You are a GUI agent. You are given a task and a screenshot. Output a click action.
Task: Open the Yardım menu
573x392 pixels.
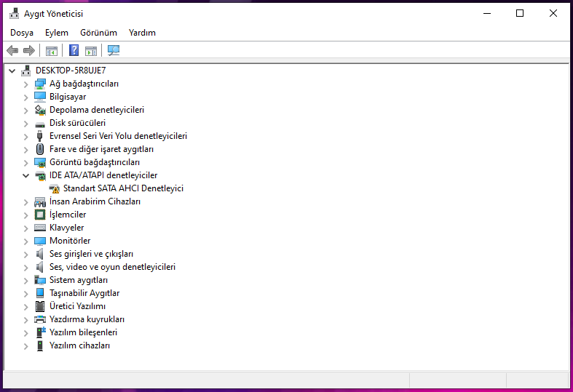coord(142,33)
